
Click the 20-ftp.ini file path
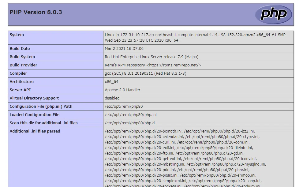coord(139,153)
